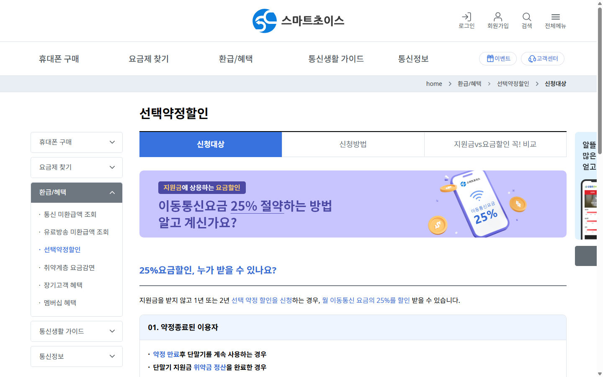Viewport: 603px width, 377px height.
Task: Click the 25%요금할인, 누가 받을 수 있나요? heading
Action: [208, 270]
